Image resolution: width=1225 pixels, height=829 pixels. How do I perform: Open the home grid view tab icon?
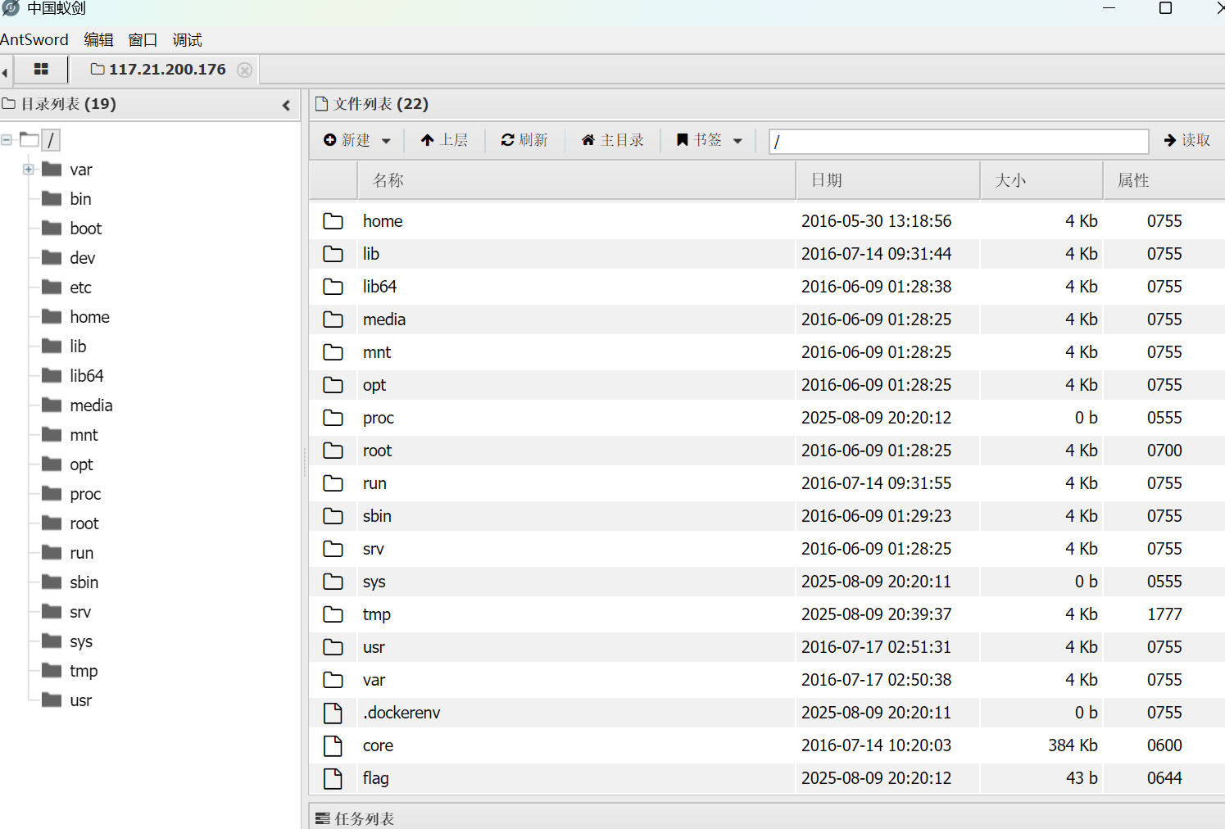click(x=41, y=70)
